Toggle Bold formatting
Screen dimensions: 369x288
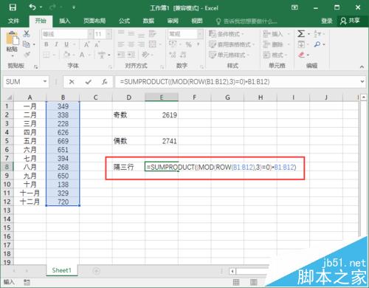point(46,44)
